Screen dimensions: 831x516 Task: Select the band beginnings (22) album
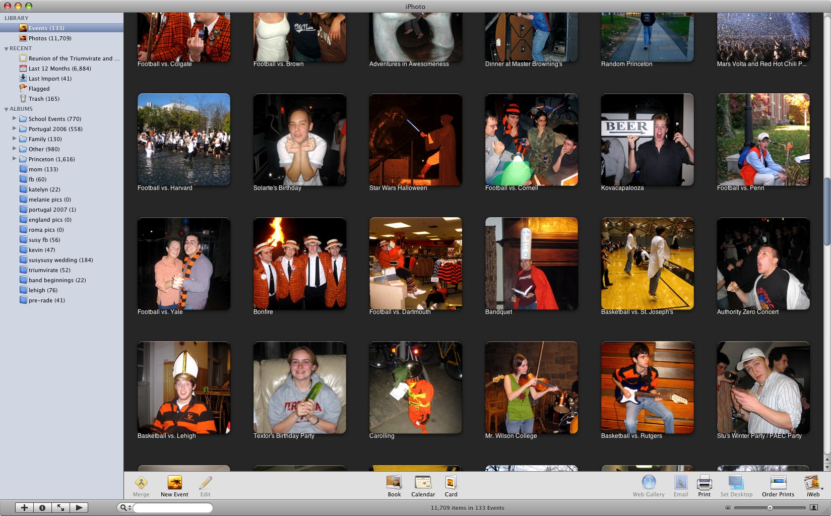[x=61, y=280]
